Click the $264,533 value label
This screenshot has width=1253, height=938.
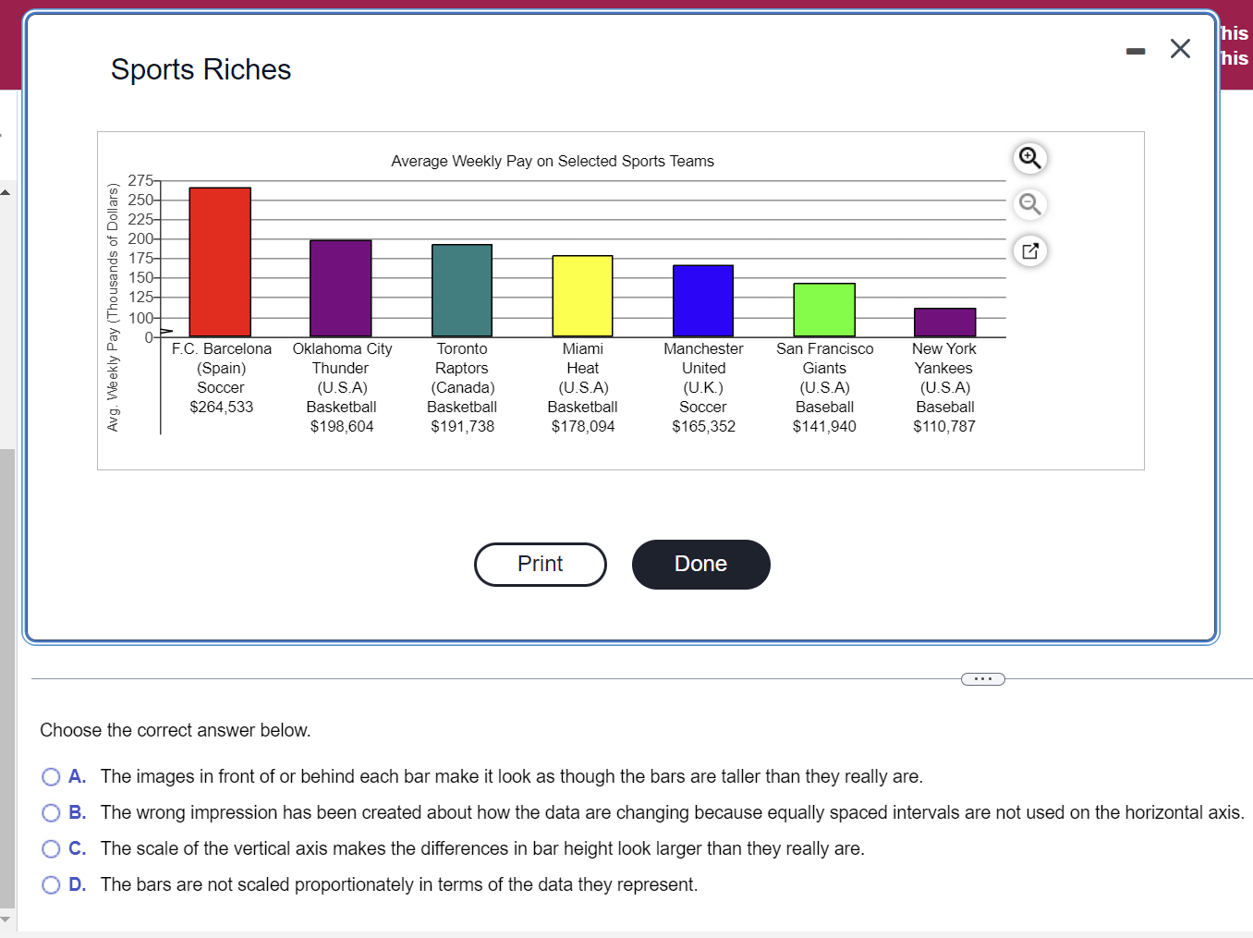tap(222, 408)
